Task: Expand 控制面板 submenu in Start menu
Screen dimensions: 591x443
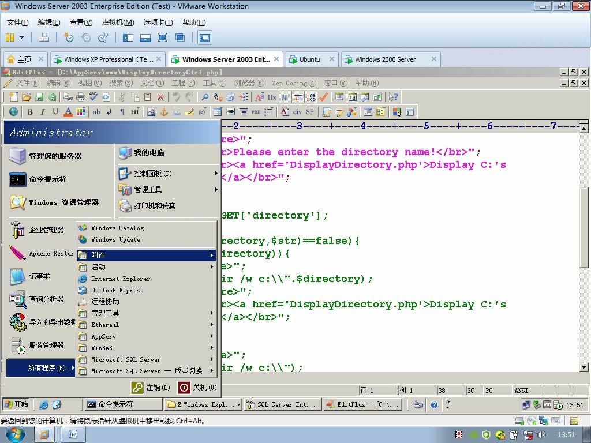Action: coord(168,173)
